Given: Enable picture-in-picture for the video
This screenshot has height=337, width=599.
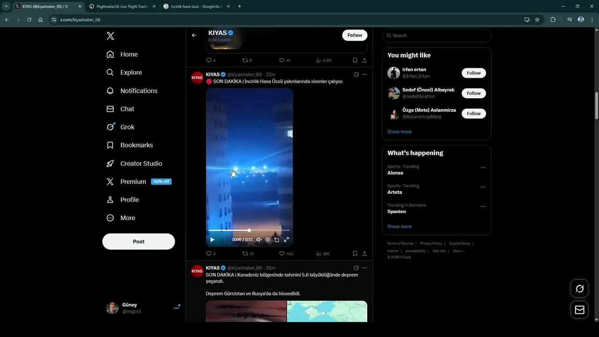Looking at the screenshot, I should point(277,240).
